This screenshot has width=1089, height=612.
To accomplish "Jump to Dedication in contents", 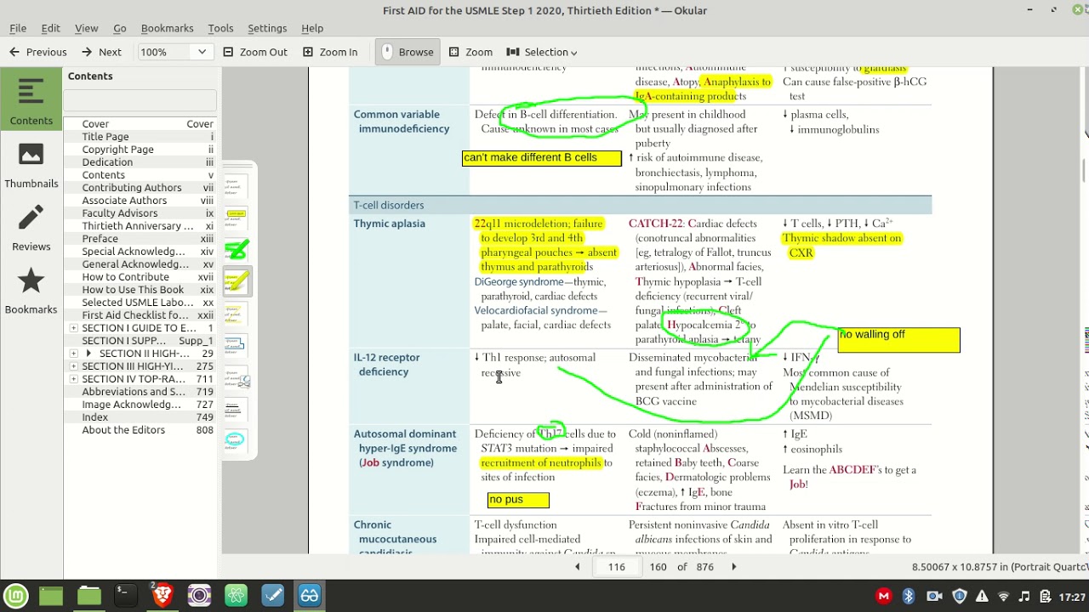I will [x=141, y=162].
